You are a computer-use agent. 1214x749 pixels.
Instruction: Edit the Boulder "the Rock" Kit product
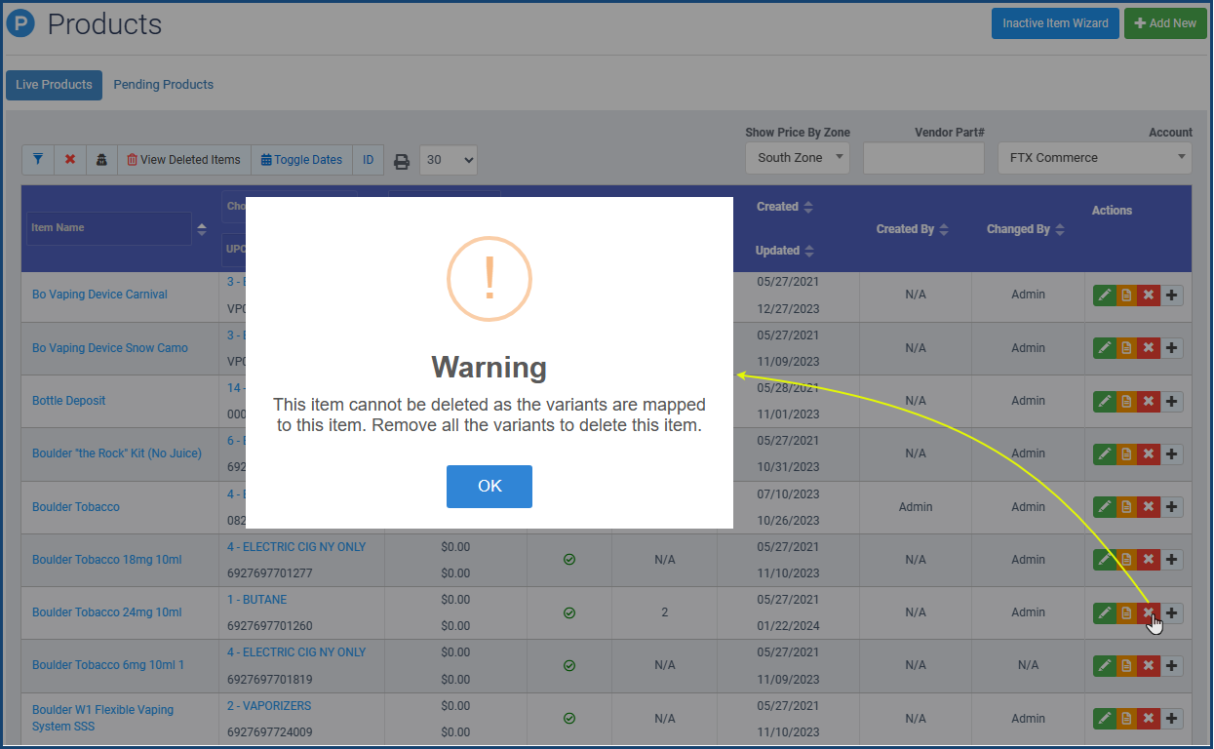click(x=1104, y=453)
